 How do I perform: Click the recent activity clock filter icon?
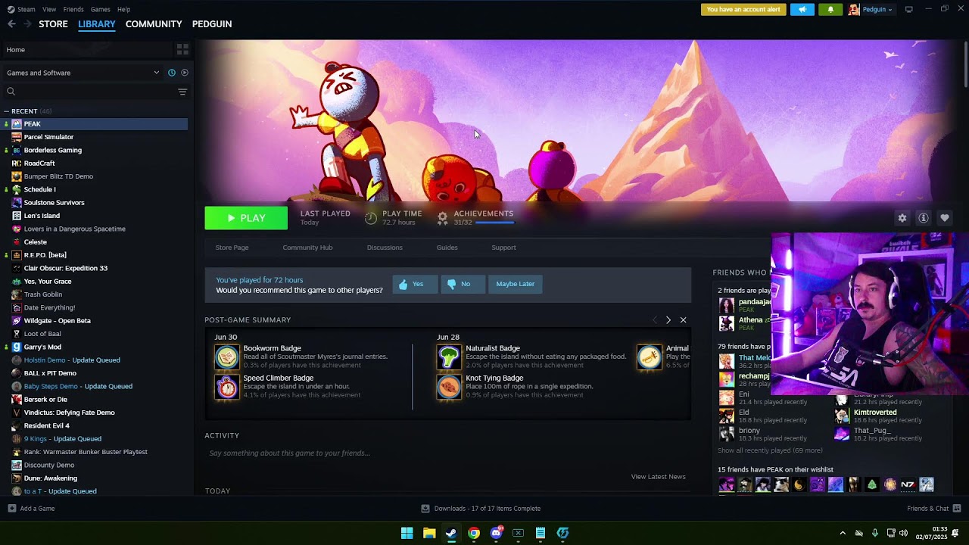(172, 73)
